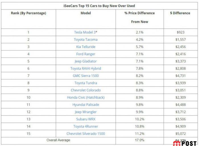Open the Hyundai Palisade link

(86, 105)
